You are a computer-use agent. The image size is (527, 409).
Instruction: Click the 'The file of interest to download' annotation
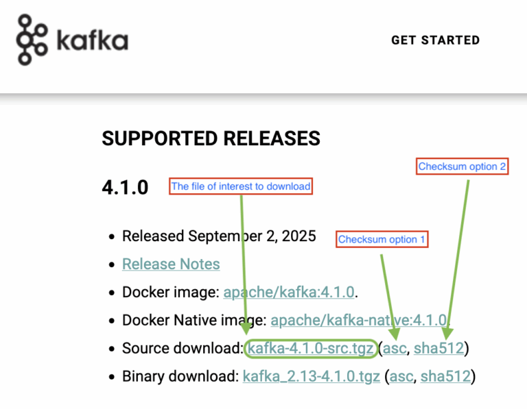[x=241, y=186]
